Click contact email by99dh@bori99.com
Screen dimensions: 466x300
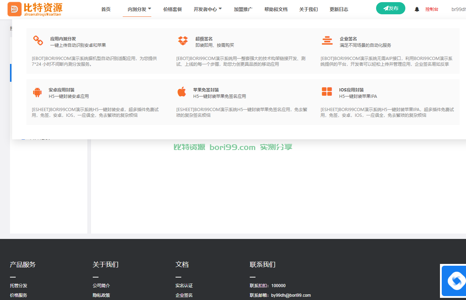pos(291,295)
